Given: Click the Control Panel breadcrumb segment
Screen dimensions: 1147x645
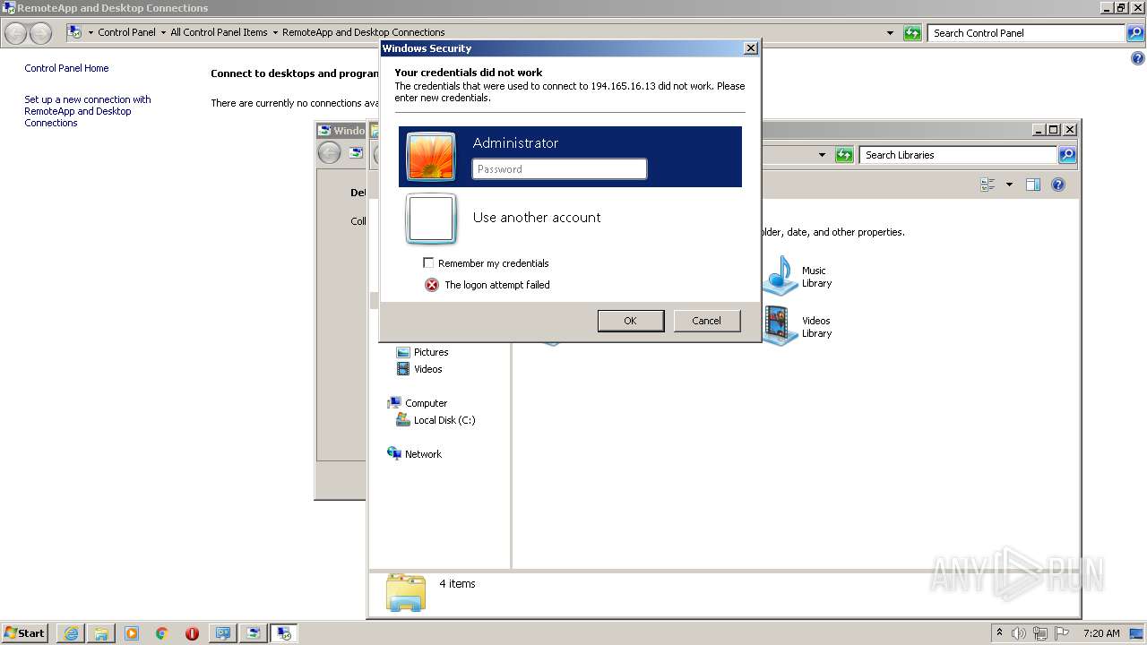Looking at the screenshot, I should coord(126,32).
